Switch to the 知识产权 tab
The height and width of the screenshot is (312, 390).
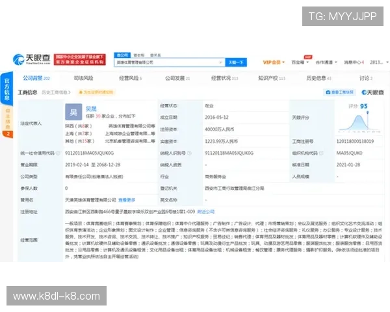tap(272, 78)
